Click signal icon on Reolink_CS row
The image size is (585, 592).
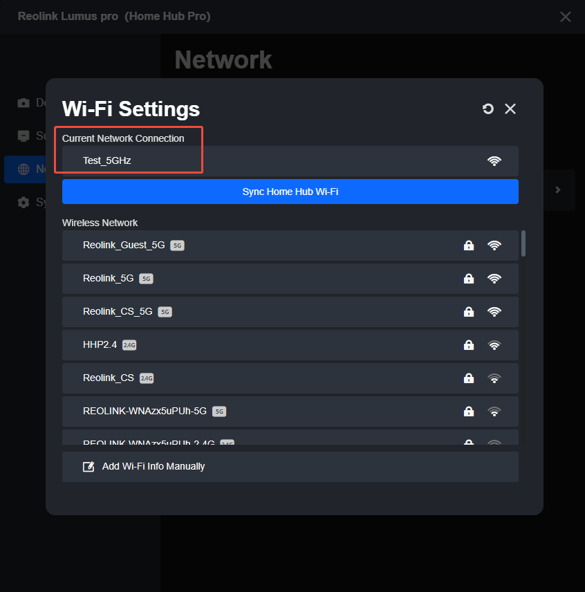[494, 378]
